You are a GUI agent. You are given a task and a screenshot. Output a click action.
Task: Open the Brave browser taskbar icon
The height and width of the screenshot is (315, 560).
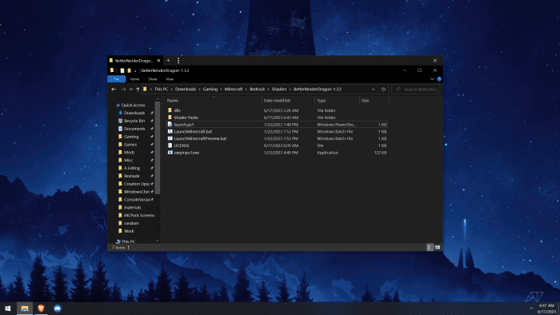point(41,309)
